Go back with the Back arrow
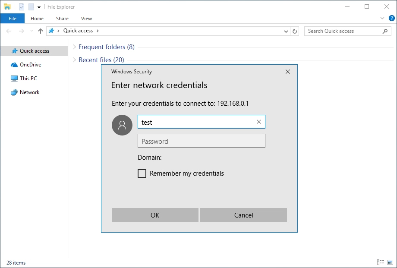This screenshot has width=397, height=268. click(x=9, y=31)
